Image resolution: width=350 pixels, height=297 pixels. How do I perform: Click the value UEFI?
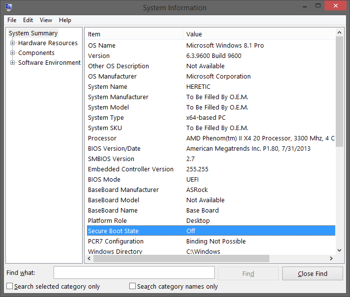[192, 180]
